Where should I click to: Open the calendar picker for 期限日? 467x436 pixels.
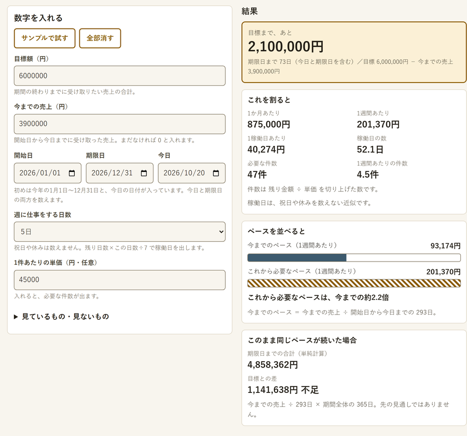144,173
